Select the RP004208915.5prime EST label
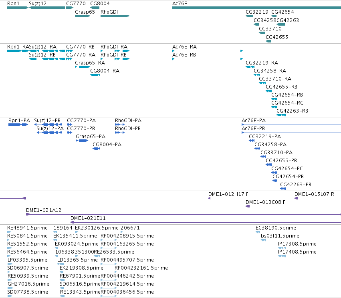Image resolution: width=341 pixels, height=298 pixels. click(x=127, y=236)
